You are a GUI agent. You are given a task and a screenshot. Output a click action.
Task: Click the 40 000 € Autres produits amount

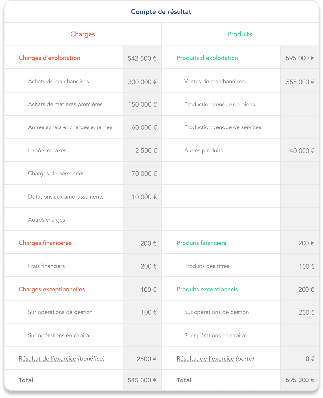click(302, 151)
